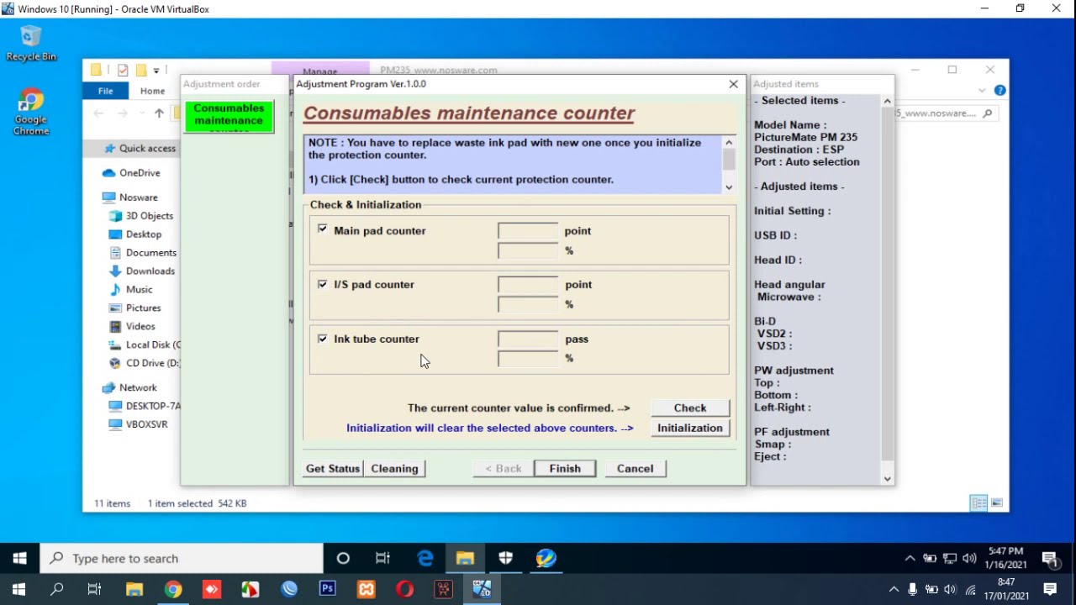The image size is (1076, 605).
Task: Click the Adjusted items panel scroll-up arrow
Action: (x=887, y=101)
